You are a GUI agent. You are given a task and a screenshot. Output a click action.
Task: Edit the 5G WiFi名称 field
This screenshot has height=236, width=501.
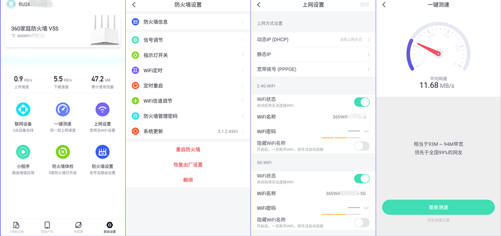(x=346, y=193)
